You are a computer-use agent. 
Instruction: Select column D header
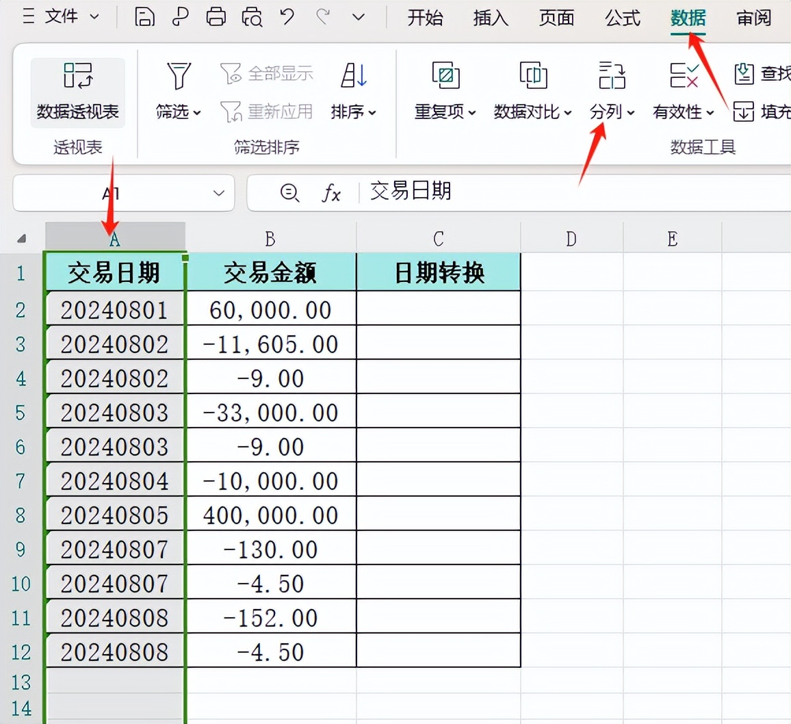pyautogui.click(x=571, y=238)
